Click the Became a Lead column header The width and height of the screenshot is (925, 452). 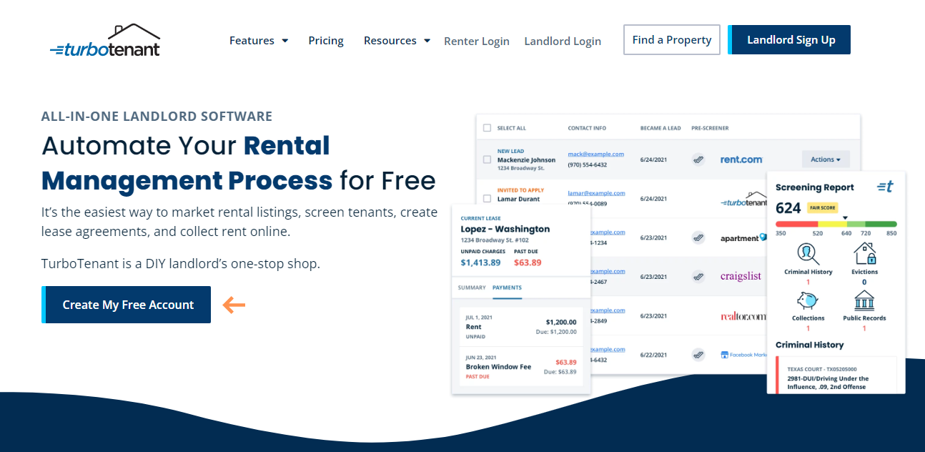(x=661, y=128)
